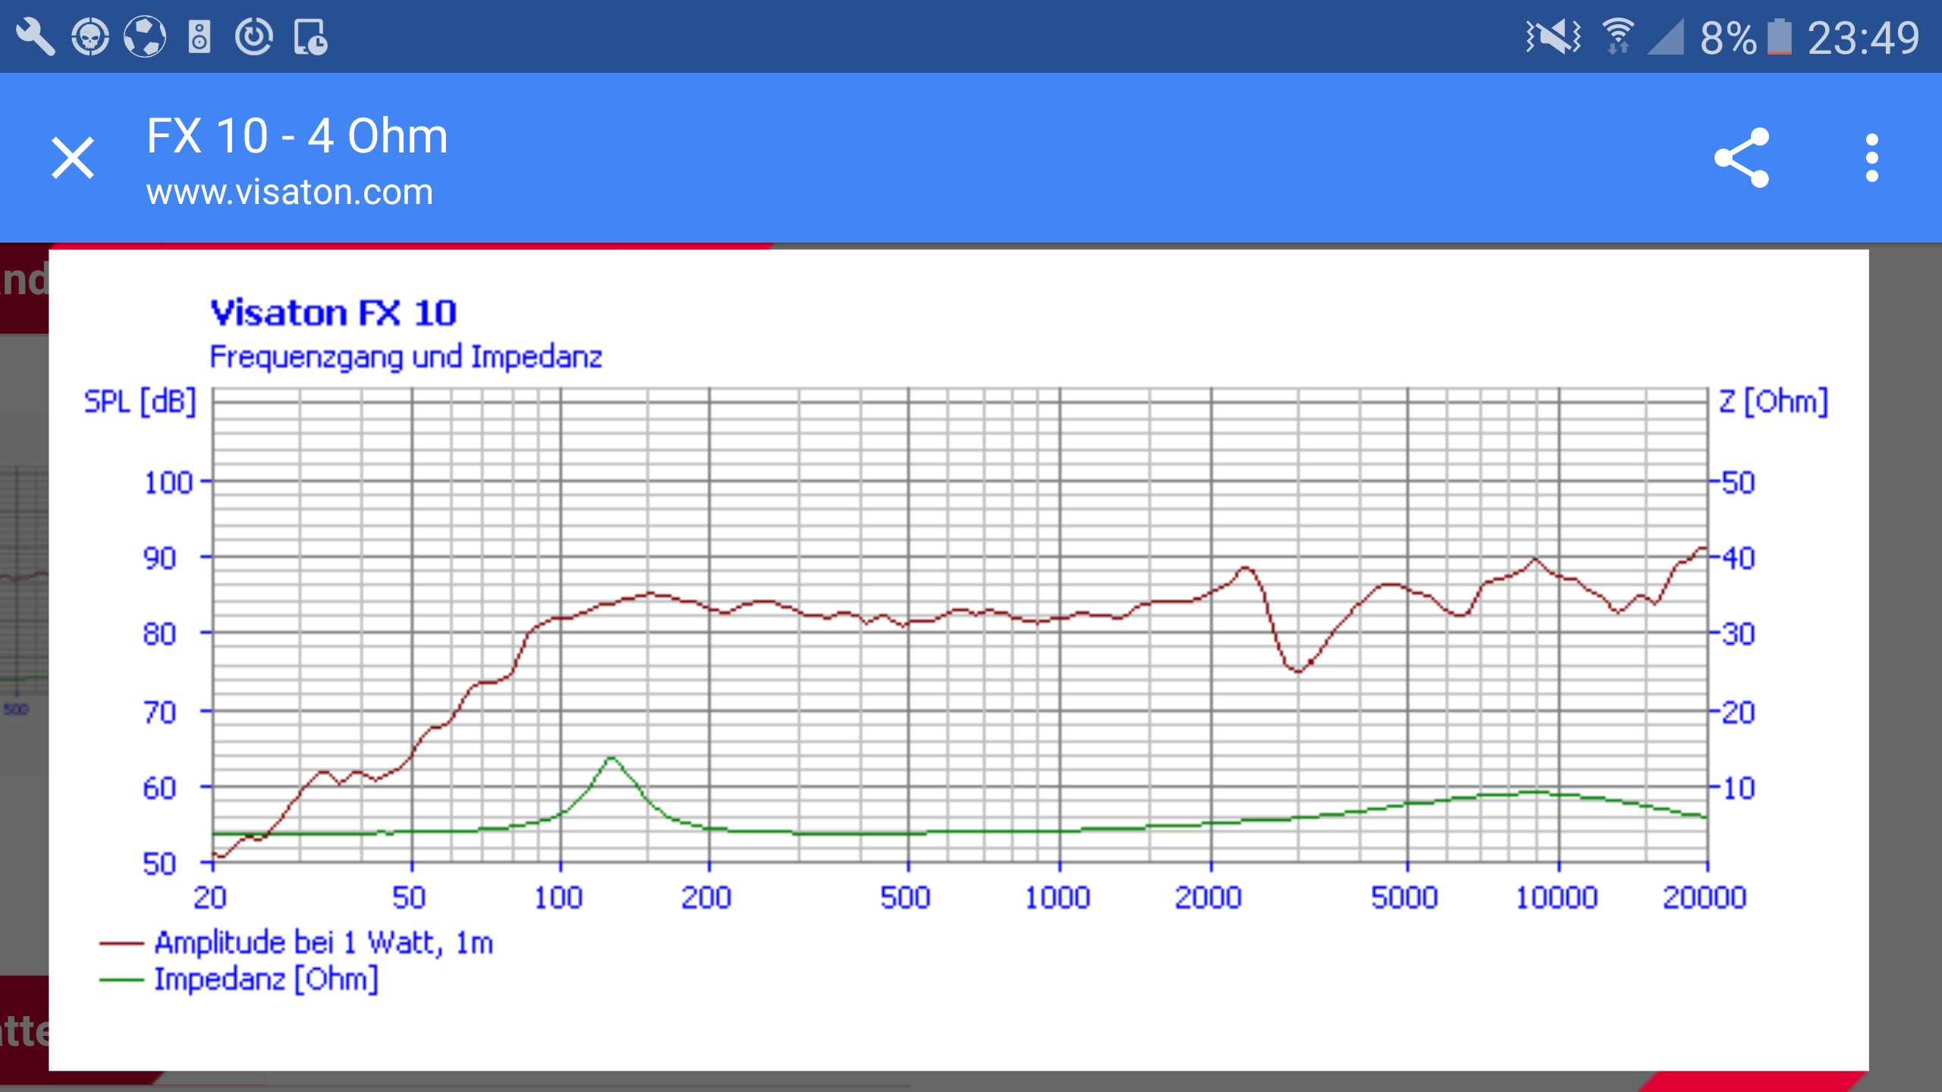Viewport: 1942px width, 1092px height.
Task: Tap the Z [Ohm] axis label
Action: coord(1774,401)
